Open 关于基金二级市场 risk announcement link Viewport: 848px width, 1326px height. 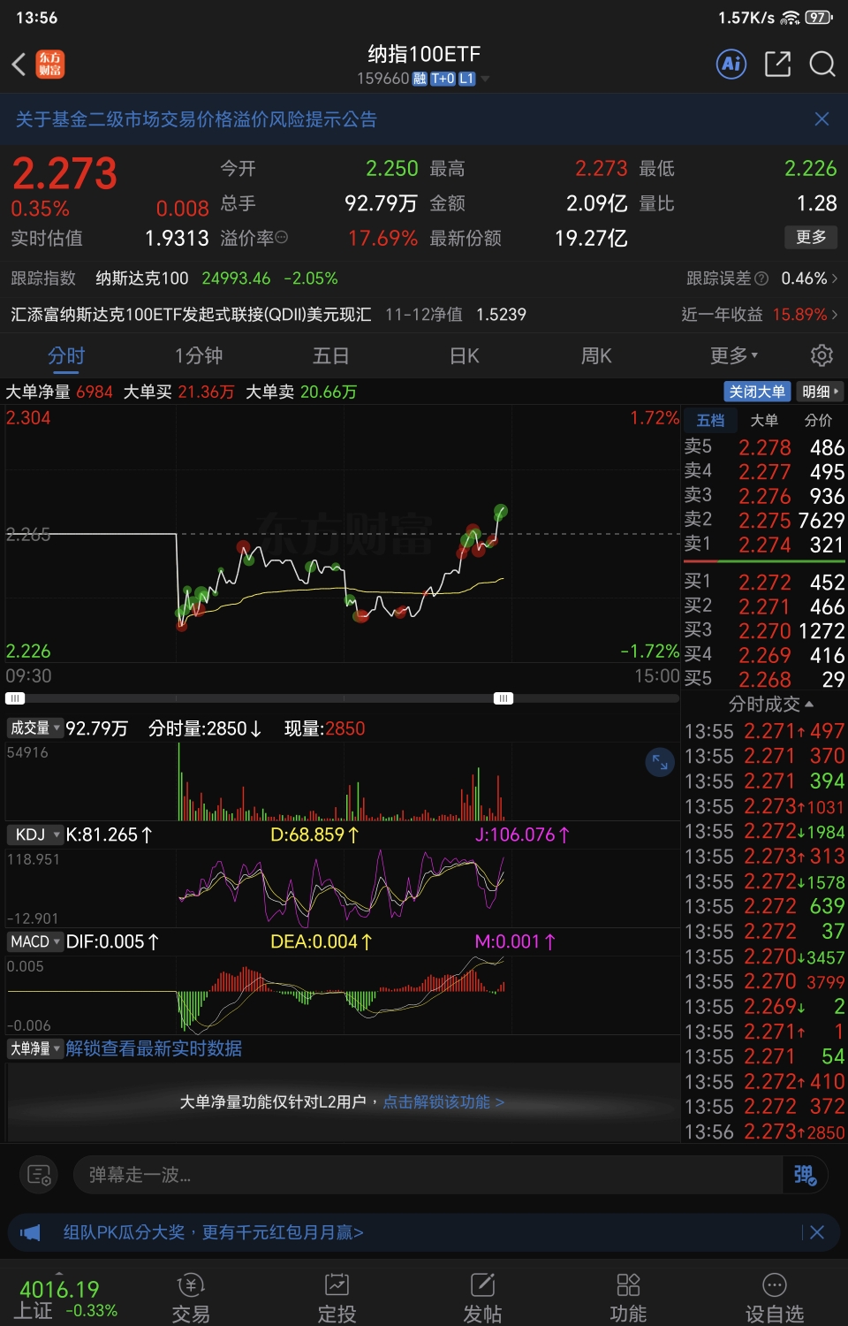pyautogui.click(x=196, y=119)
